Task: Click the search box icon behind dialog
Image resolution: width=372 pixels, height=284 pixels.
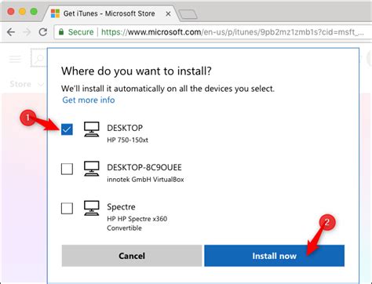Action: coord(39,58)
